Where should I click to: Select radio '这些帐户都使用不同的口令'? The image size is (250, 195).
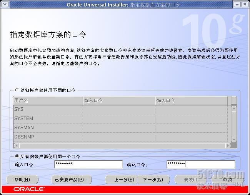[17, 90]
